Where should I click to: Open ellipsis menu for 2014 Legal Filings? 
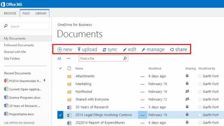142,115
